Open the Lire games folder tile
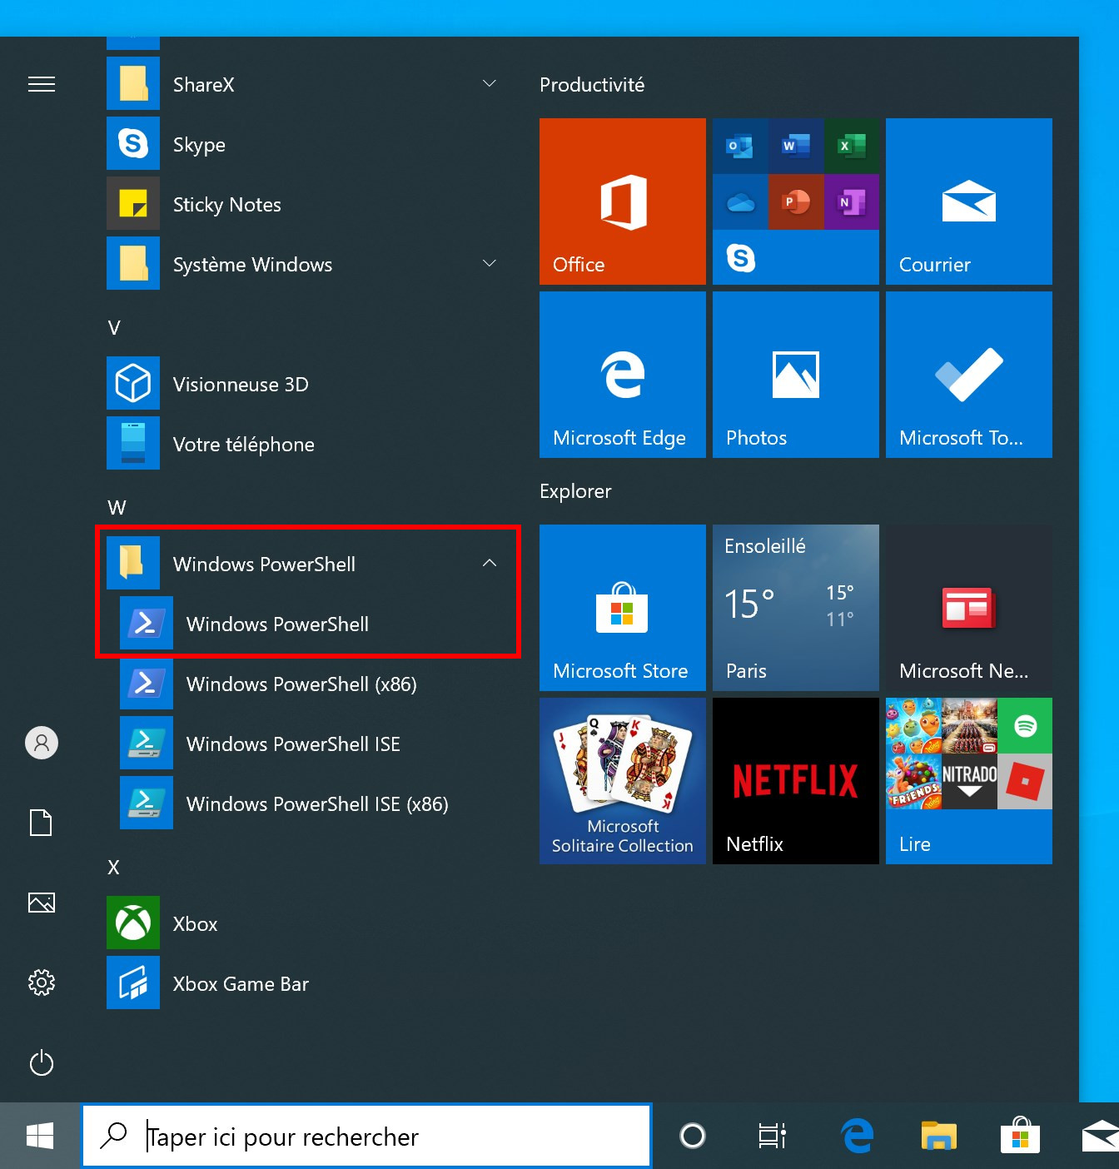Image resolution: width=1119 pixels, height=1169 pixels. point(969,781)
